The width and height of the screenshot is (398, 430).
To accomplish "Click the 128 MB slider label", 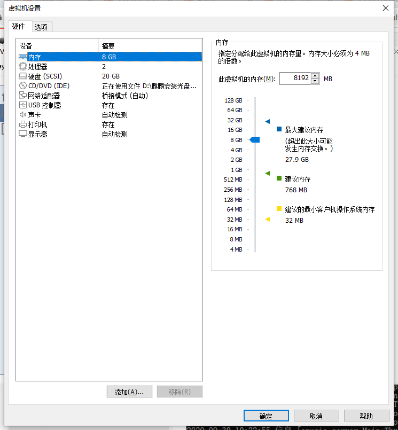I will (x=233, y=200).
